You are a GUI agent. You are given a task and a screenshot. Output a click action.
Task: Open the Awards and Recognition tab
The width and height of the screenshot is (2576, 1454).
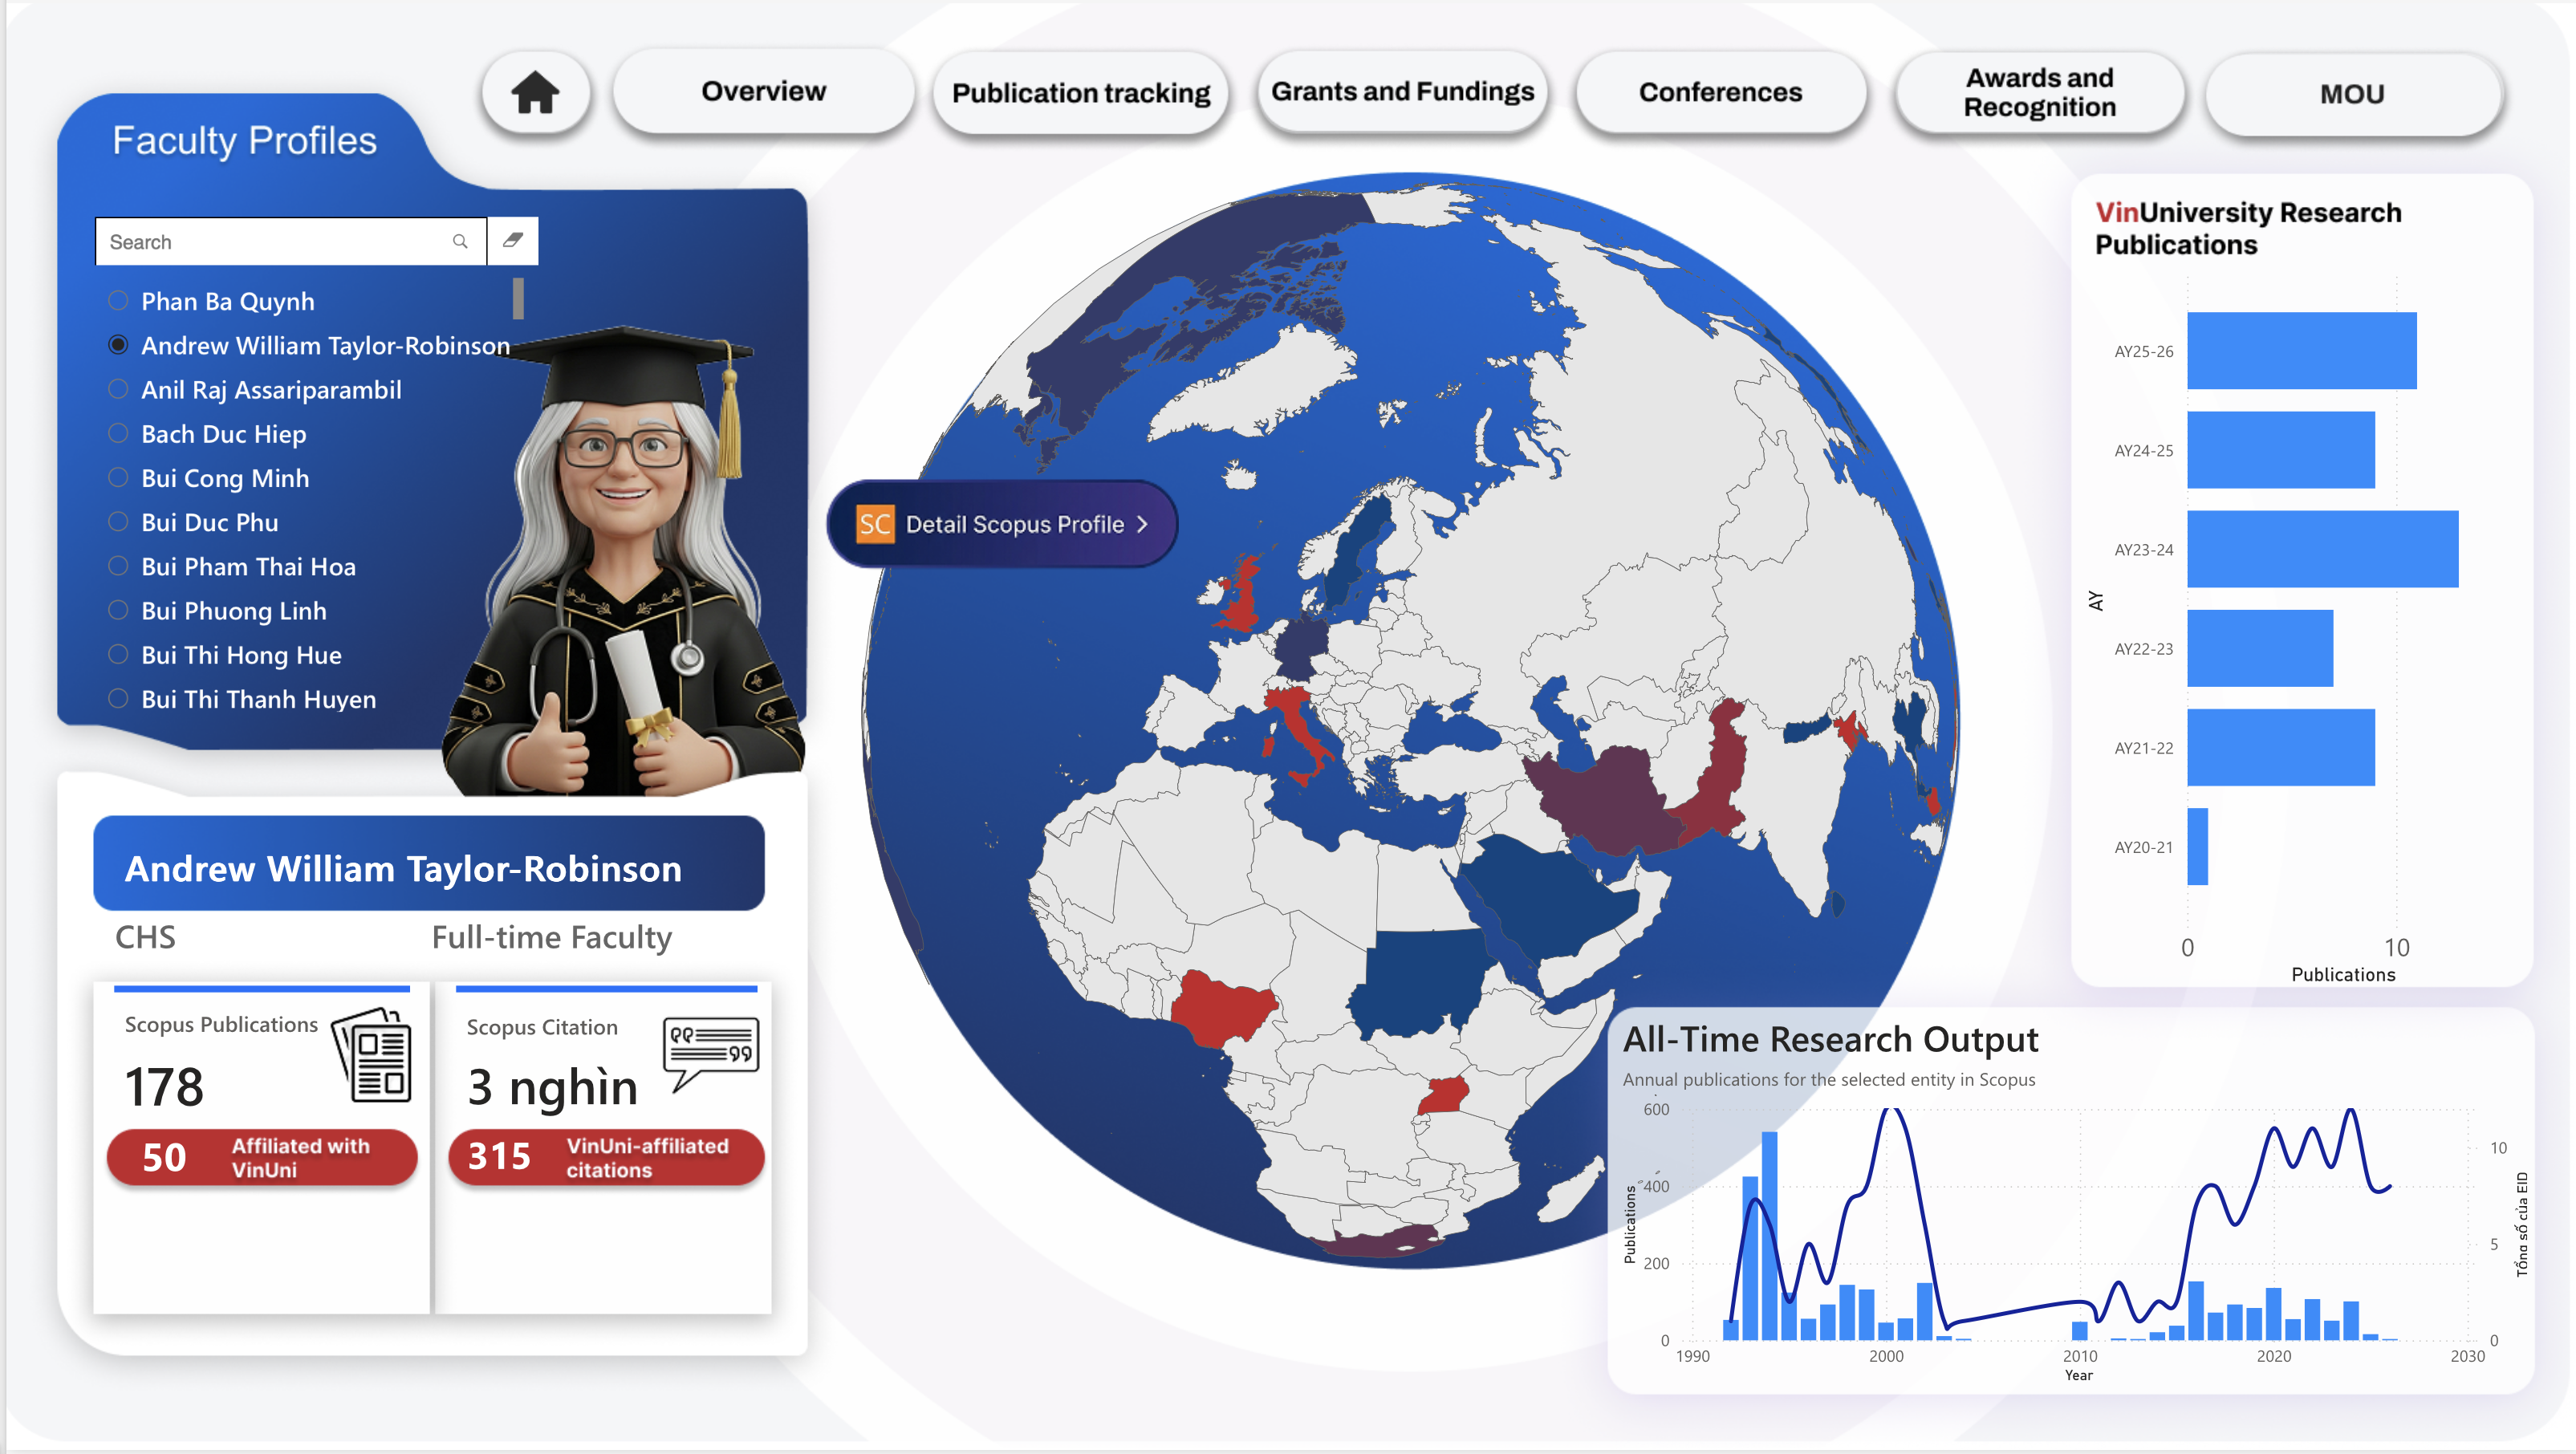(2039, 92)
